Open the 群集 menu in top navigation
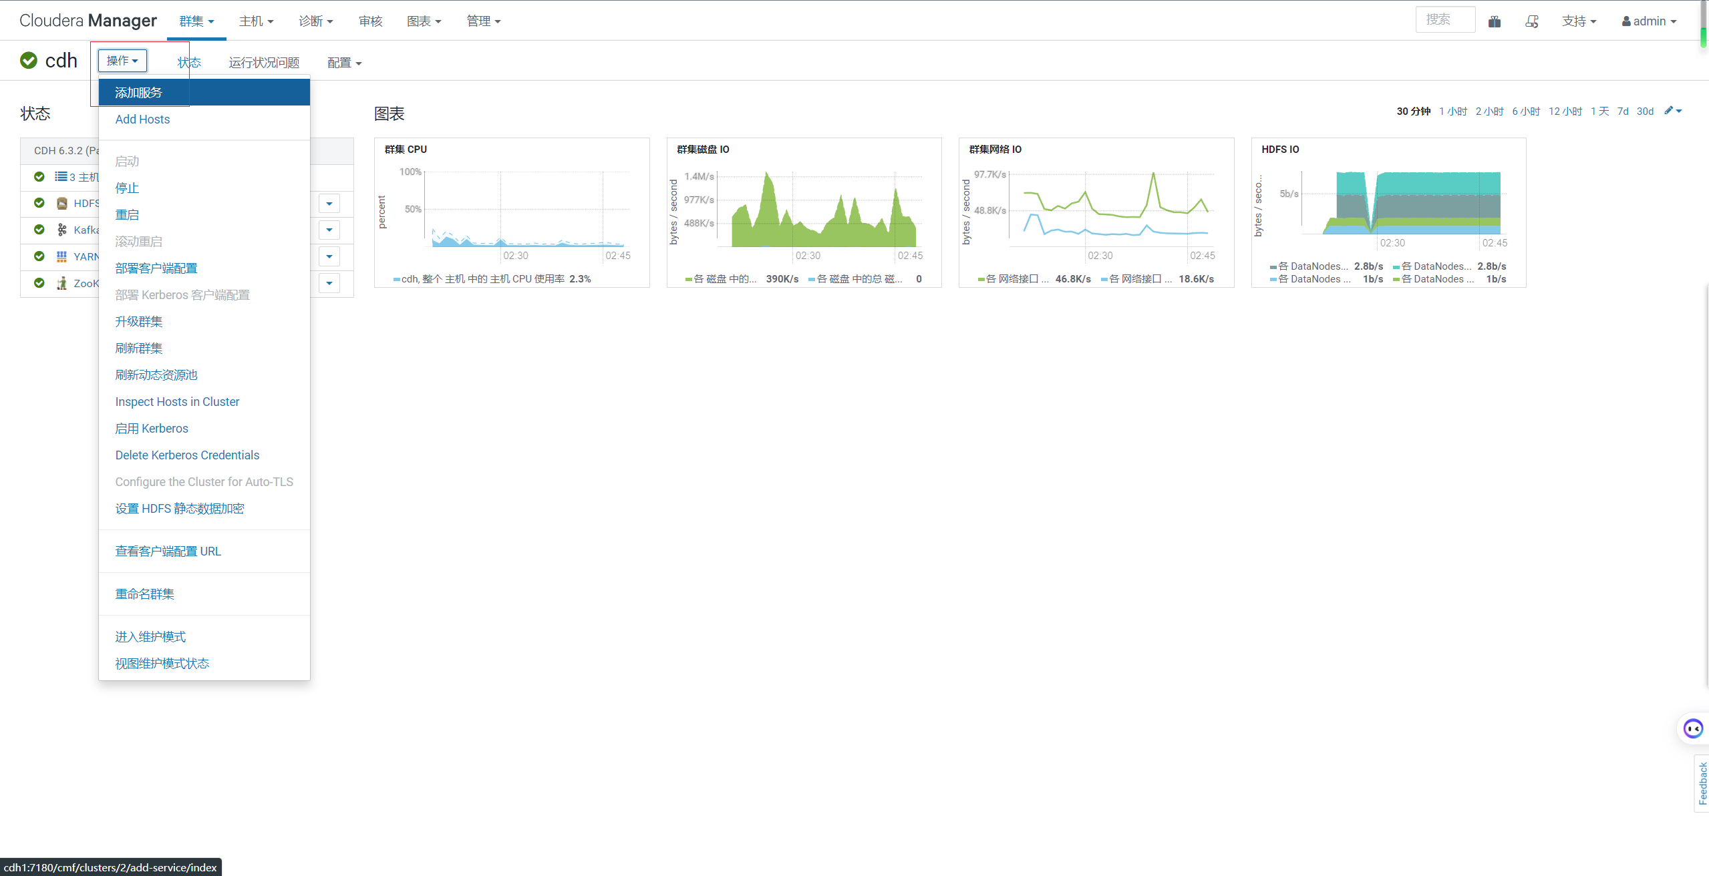The height and width of the screenshot is (876, 1709). coord(197,21)
